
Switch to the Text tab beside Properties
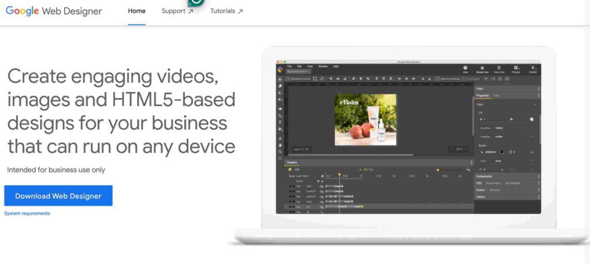[496, 96]
